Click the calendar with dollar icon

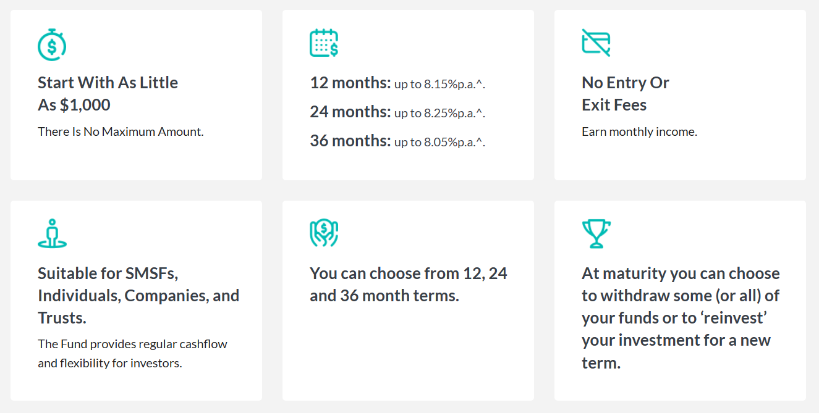click(324, 43)
